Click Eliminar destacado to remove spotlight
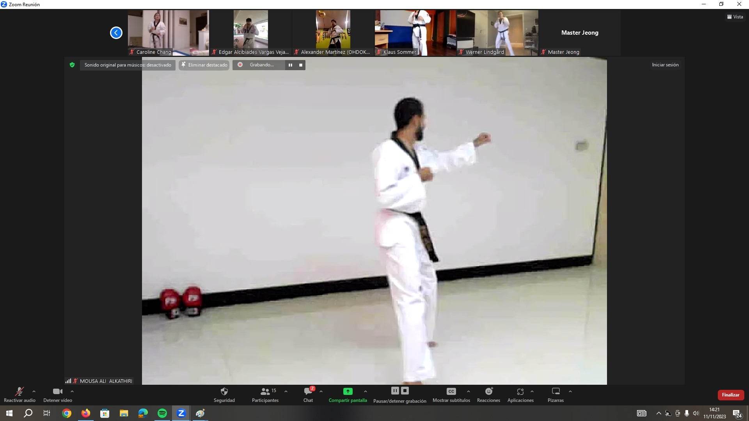This screenshot has width=749, height=421. pyautogui.click(x=204, y=65)
